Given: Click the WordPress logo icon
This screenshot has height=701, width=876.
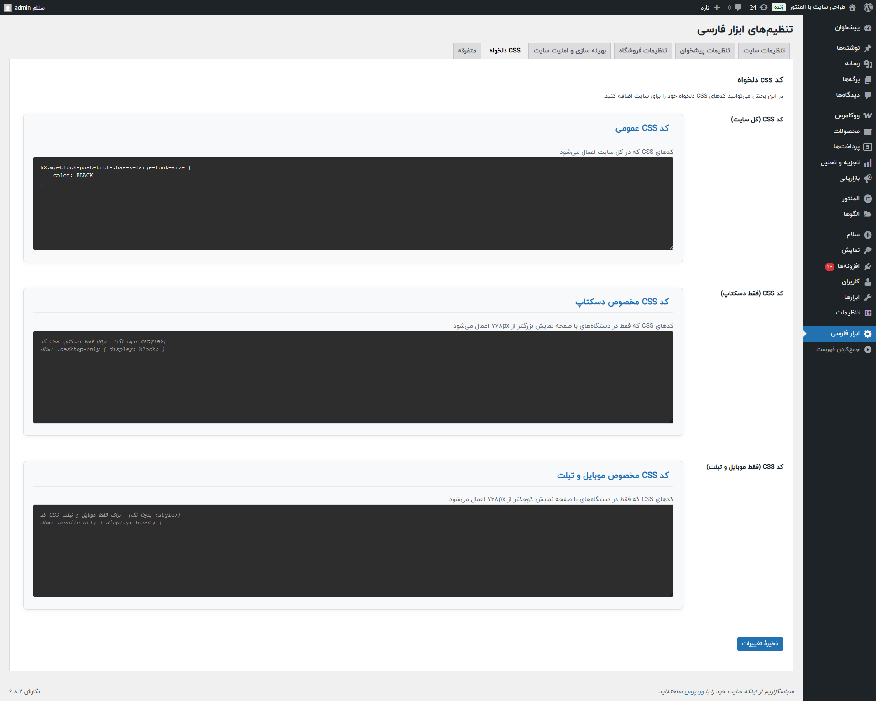Looking at the screenshot, I should (868, 7).
